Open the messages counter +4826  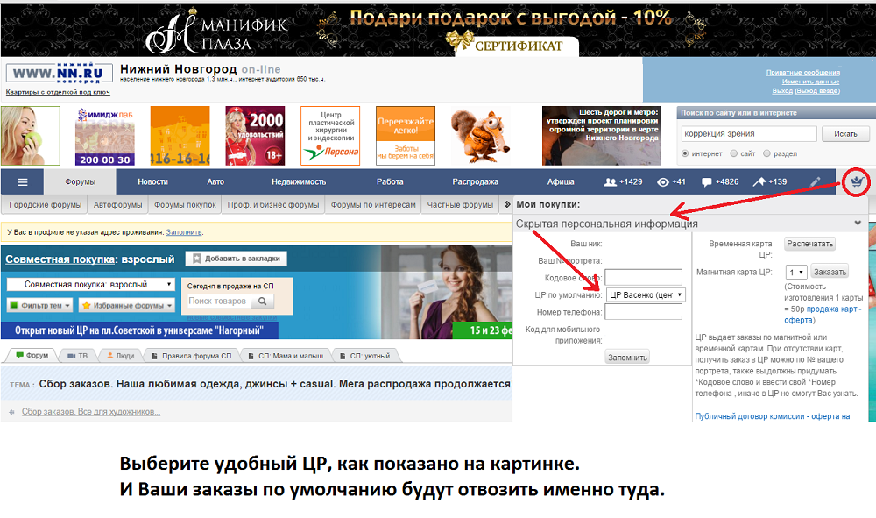click(719, 181)
